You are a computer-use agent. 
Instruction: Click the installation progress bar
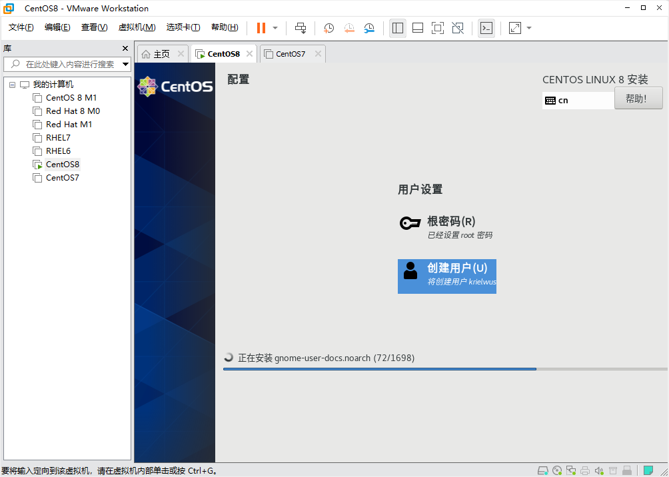point(445,368)
